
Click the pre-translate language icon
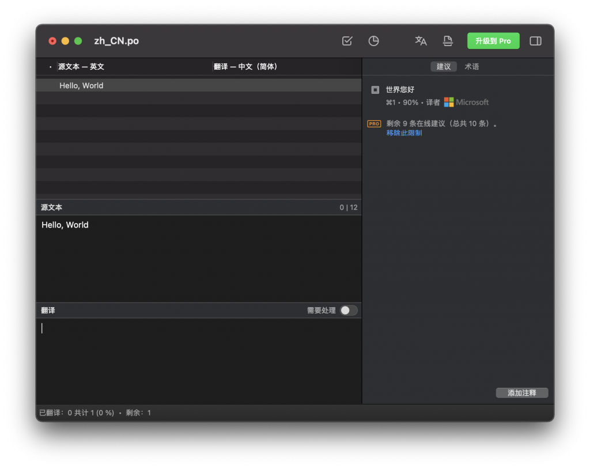pos(421,41)
